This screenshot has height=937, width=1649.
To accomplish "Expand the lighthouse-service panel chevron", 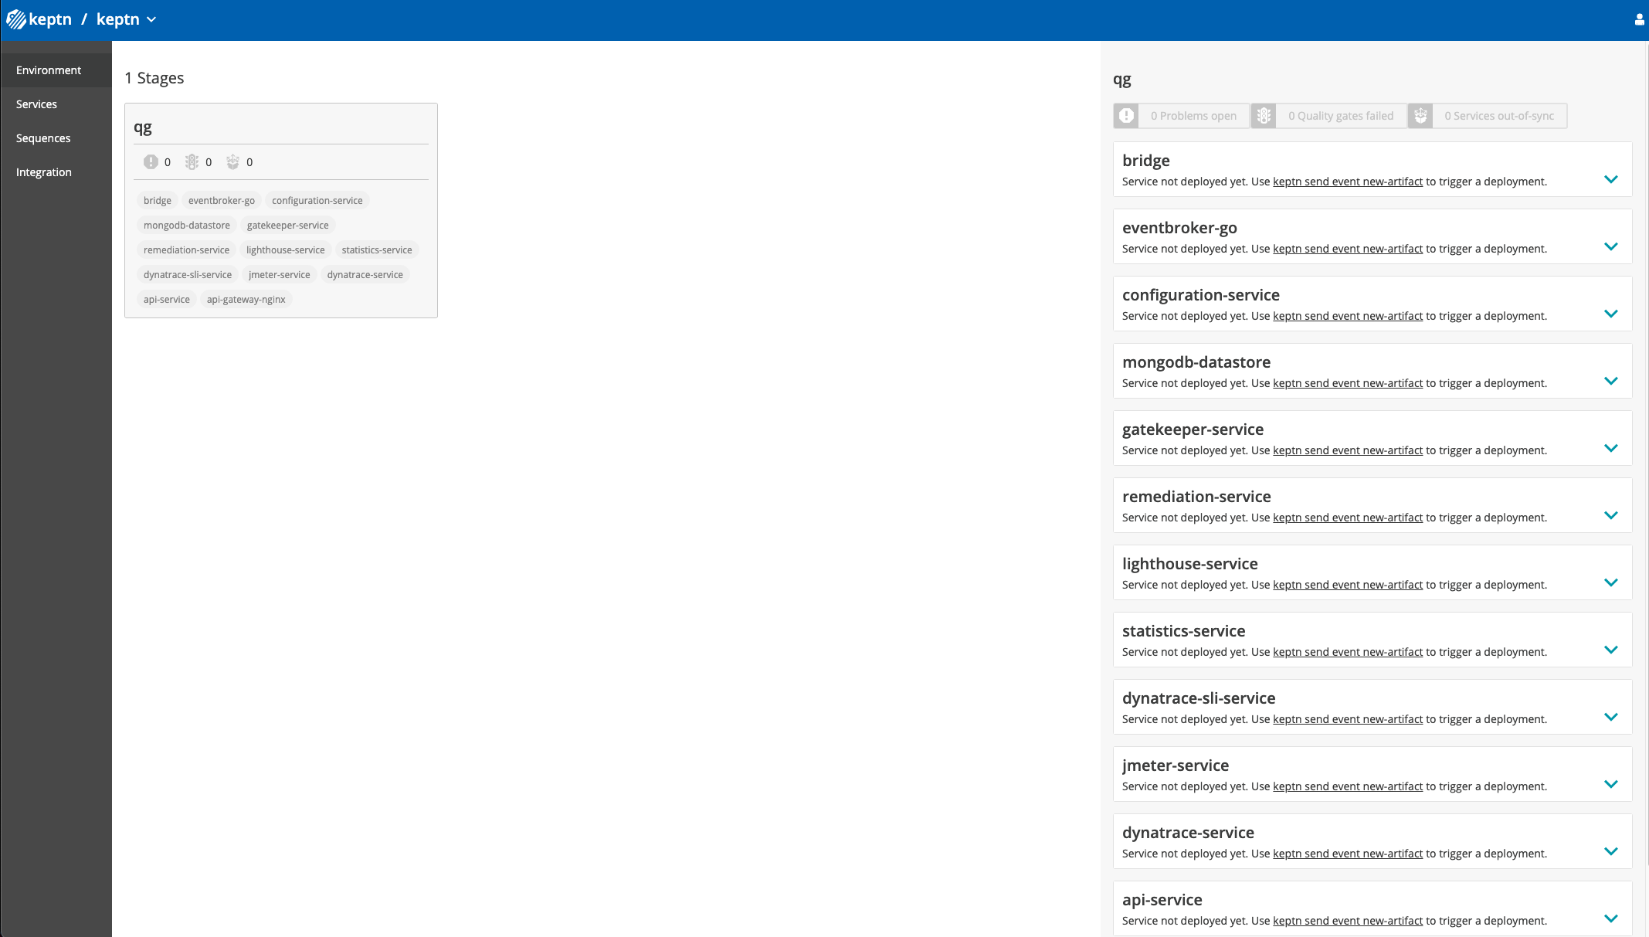I will (1610, 582).
